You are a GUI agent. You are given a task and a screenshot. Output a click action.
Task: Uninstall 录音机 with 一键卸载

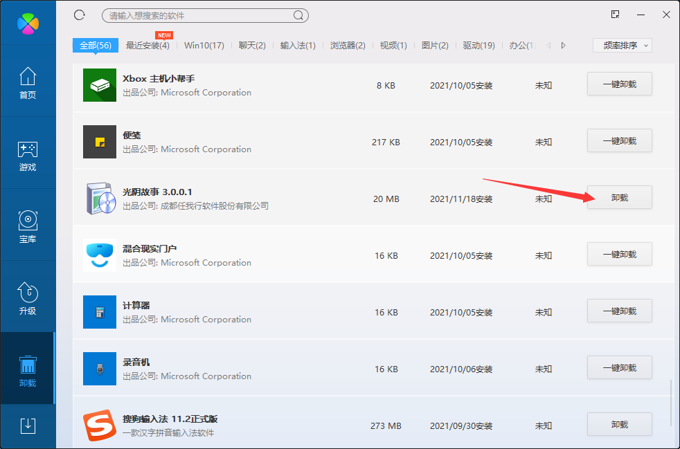pyautogui.click(x=619, y=368)
